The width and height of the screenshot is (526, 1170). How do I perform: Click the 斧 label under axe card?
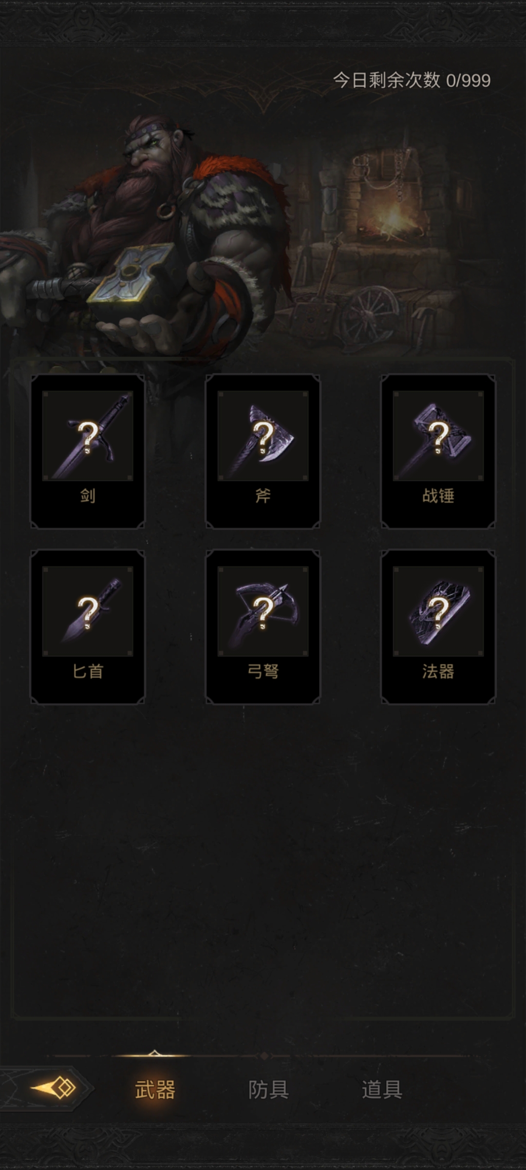263,496
